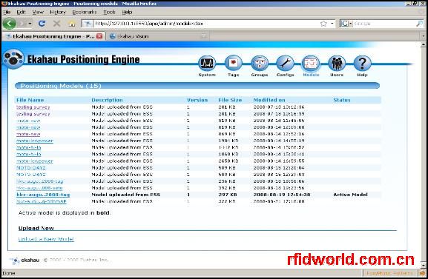Close the Ekahau Positioning Engine tab

coord(99,36)
